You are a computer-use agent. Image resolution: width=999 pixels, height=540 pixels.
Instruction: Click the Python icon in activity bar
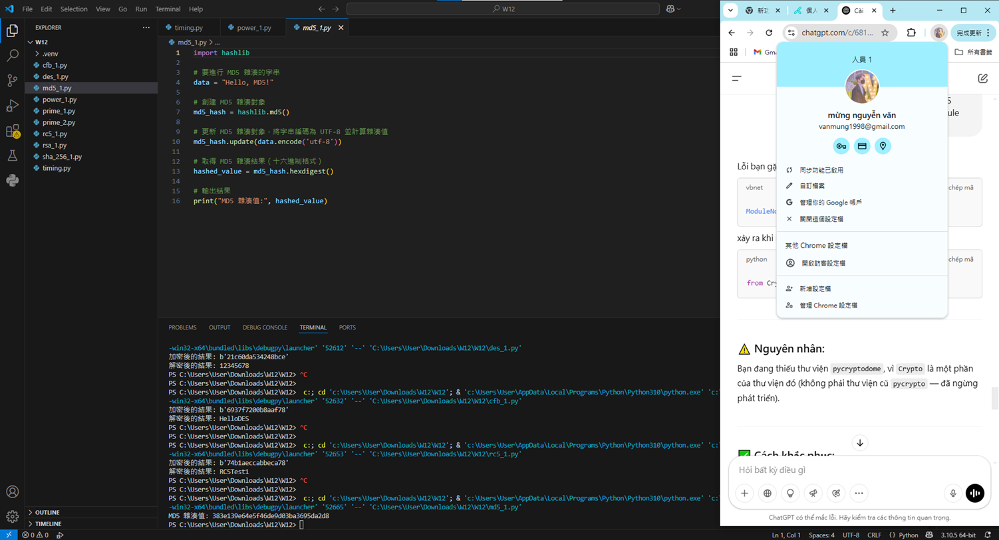tap(12, 181)
